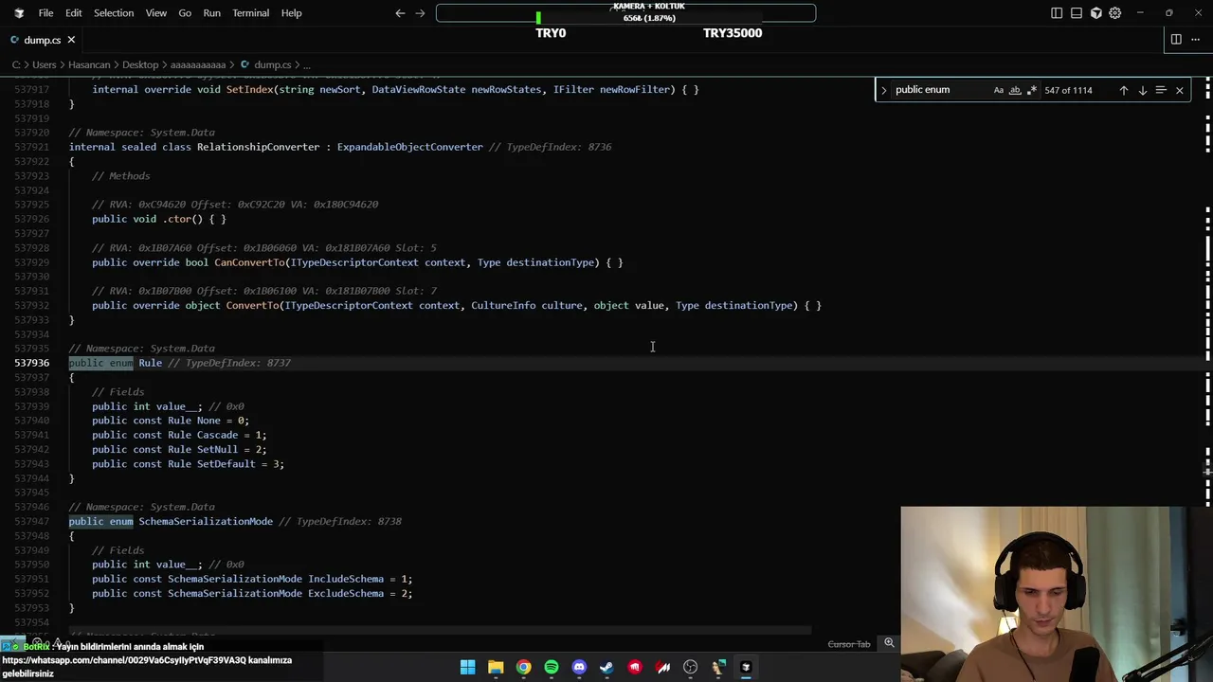Click the 'Cascade = 1' constant line
This screenshot has height=682, width=1213.
[x=179, y=435]
